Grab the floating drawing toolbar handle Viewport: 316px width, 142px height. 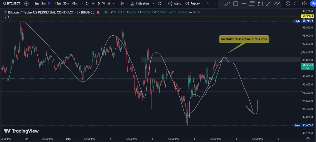click(x=220, y=3)
